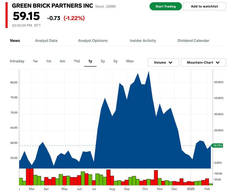
Task: Click the green 10.73% price marker
Action: pyautogui.click(x=218, y=145)
